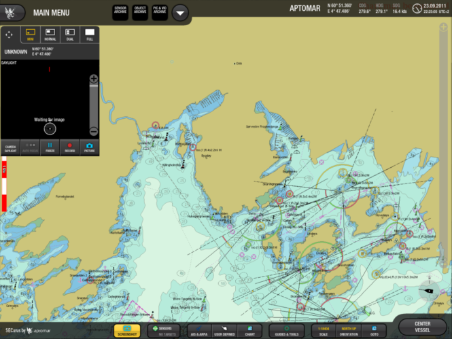Viewport: 452px width, 339px height.
Task: Expand the top bar dropdown arrow
Action: tap(180, 13)
